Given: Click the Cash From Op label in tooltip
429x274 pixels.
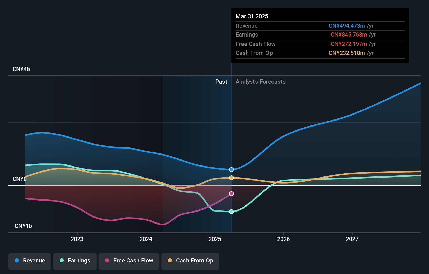Looking at the screenshot, I should pos(254,53).
